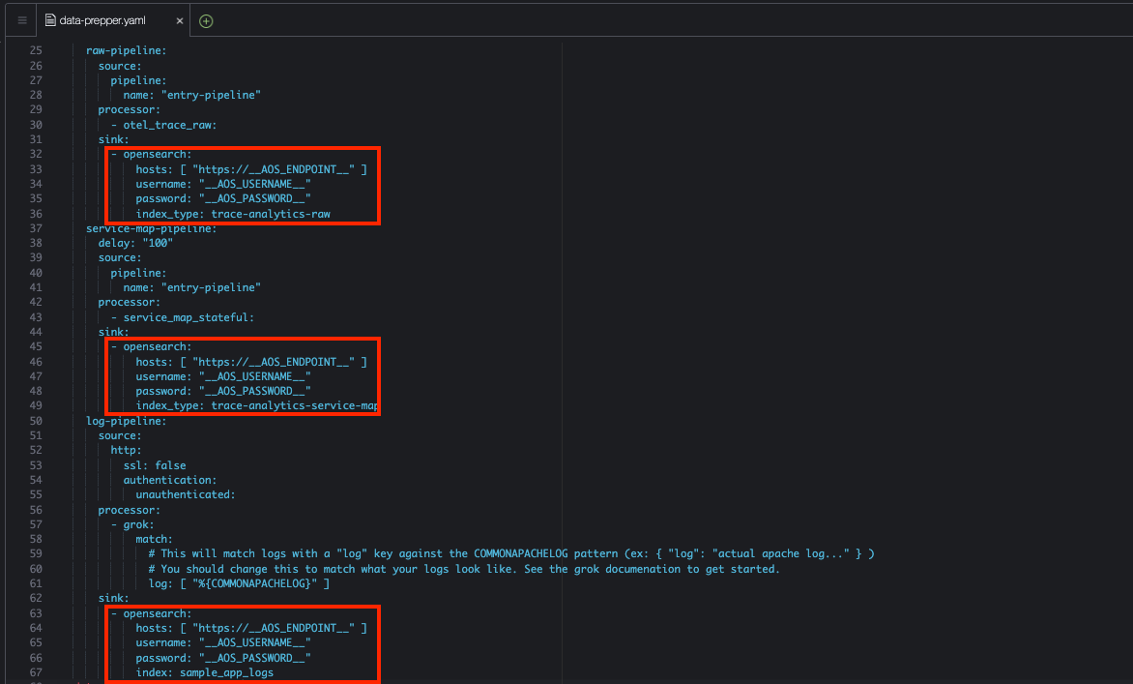This screenshot has height=684, width=1133.
Task: Click 'sink:' on line 62
Action: 113,598
